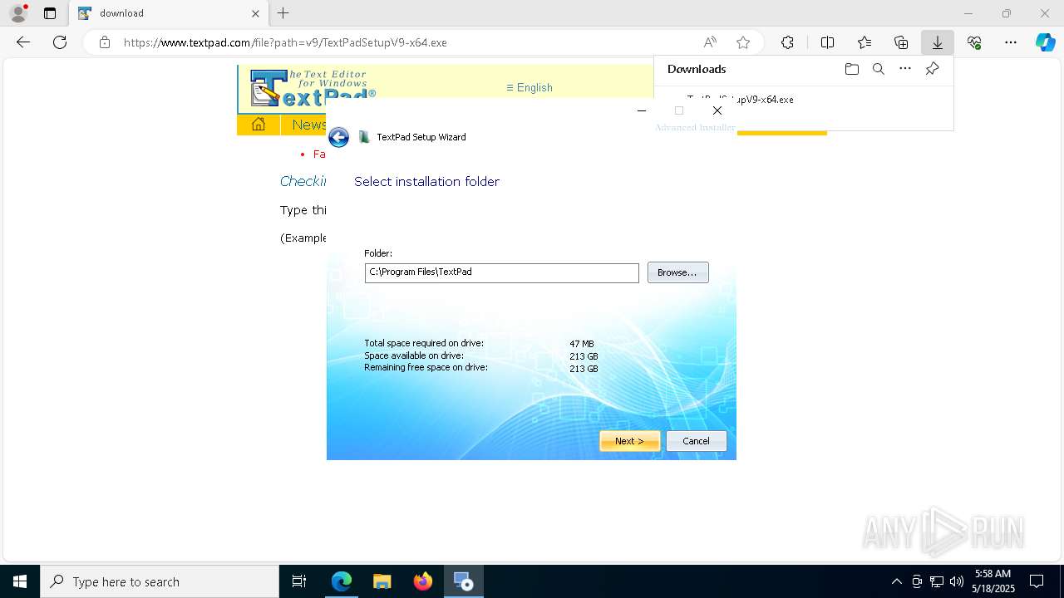Open the clock showing 5:58 AM

click(993, 581)
